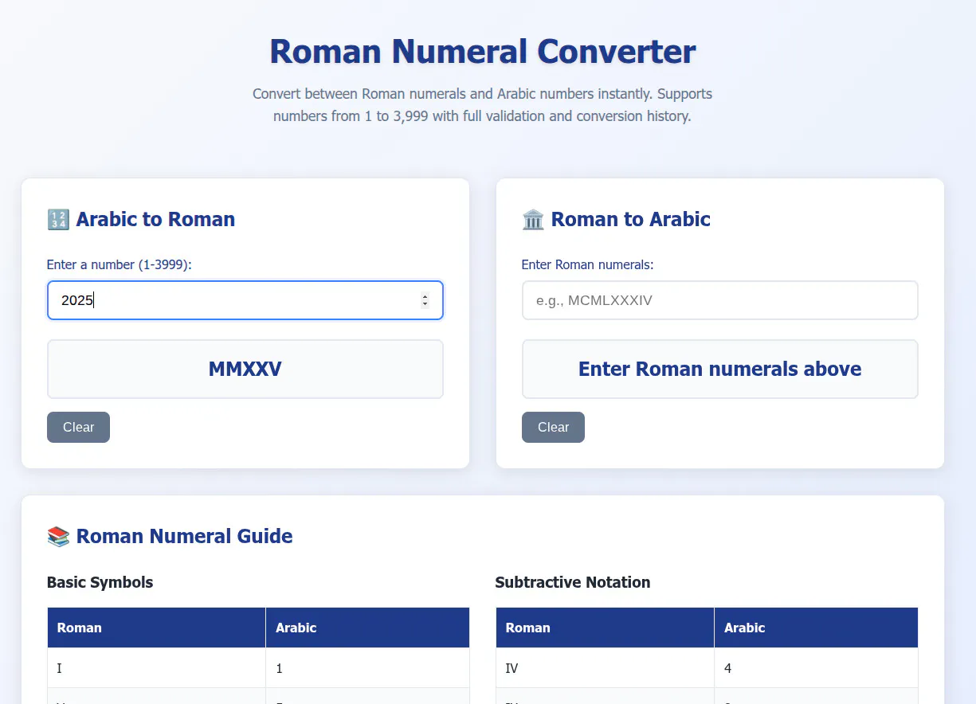Clear the Roman to Arabic converter
This screenshot has height=704, width=976.
pyautogui.click(x=553, y=427)
